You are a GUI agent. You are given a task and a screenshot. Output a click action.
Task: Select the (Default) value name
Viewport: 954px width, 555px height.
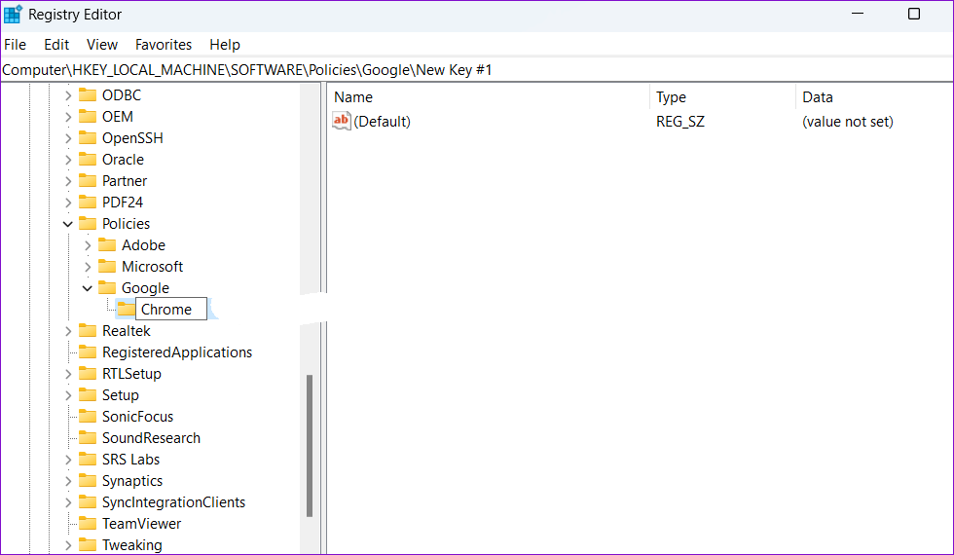coord(382,122)
